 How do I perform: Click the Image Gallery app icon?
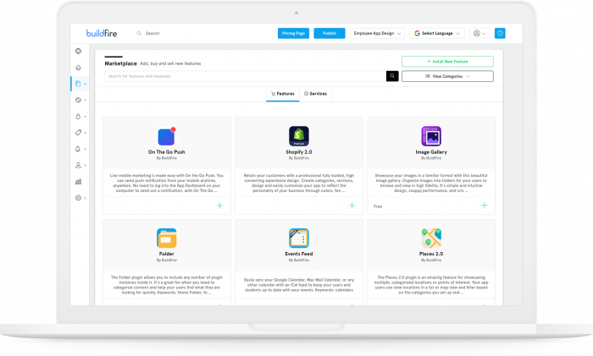pos(431,136)
